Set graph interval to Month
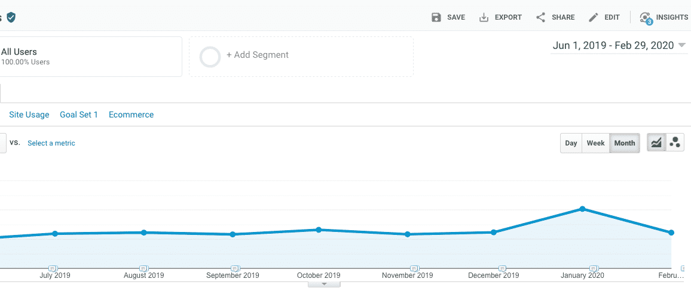The image size is (691, 288). pos(625,143)
